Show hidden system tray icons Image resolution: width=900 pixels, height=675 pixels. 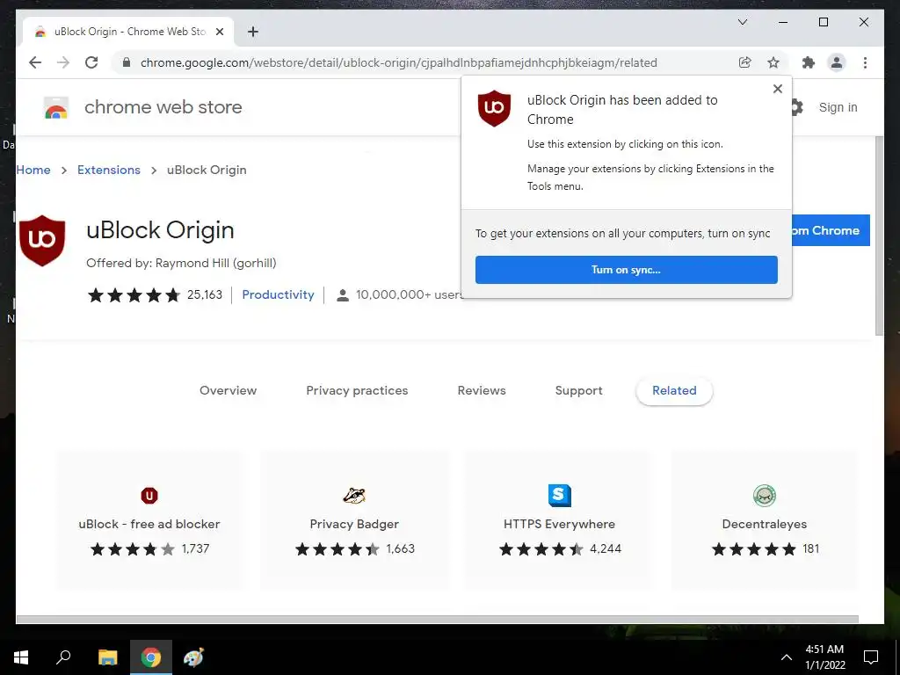pyautogui.click(x=787, y=657)
